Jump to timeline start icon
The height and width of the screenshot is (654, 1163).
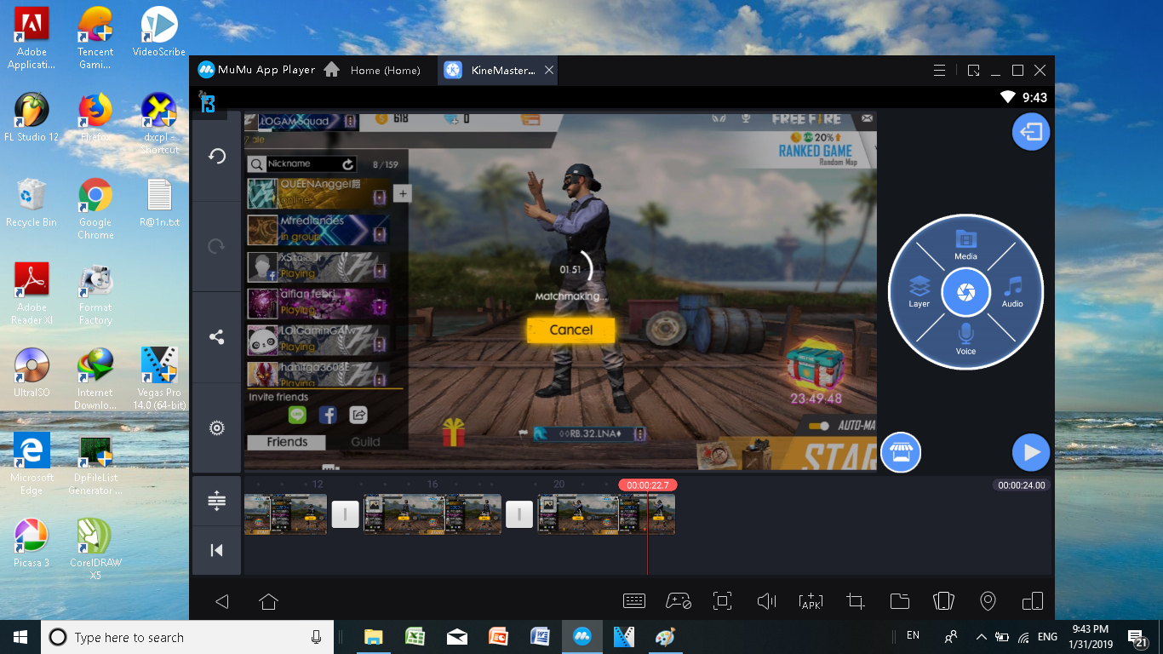coord(217,550)
